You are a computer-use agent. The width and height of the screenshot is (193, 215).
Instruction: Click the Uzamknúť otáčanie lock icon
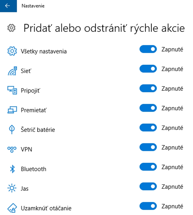(12, 208)
